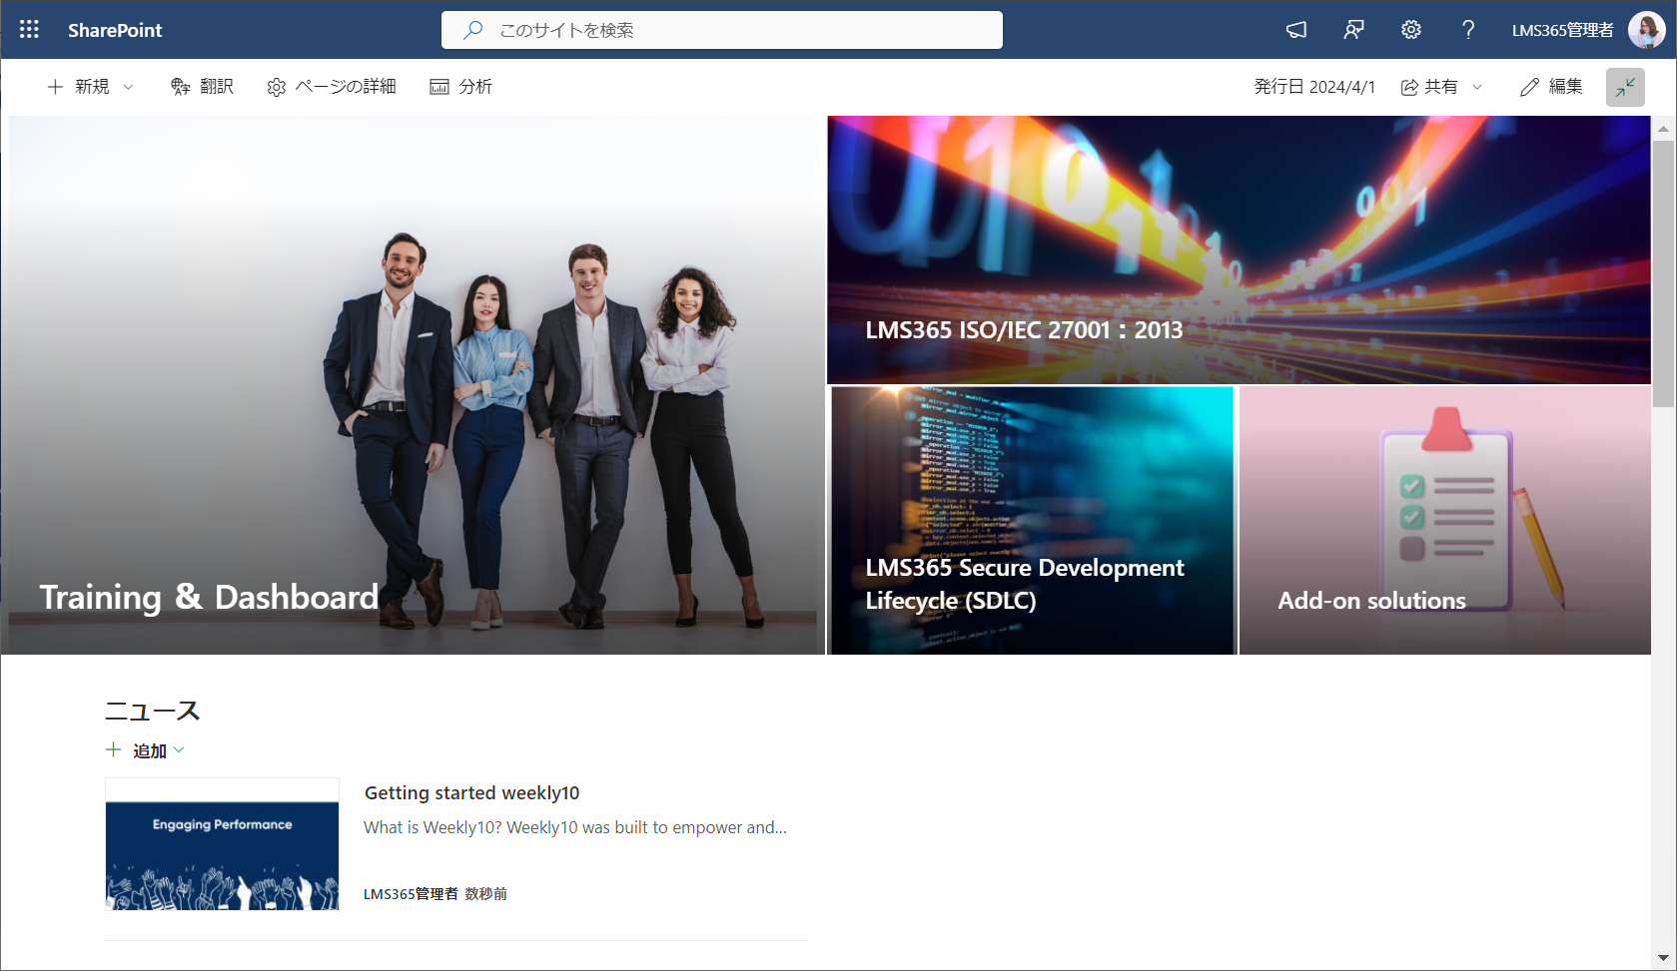Click the 翻訳 translate button
The width and height of the screenshot is (1677, 971).
[x=202, y=87]
